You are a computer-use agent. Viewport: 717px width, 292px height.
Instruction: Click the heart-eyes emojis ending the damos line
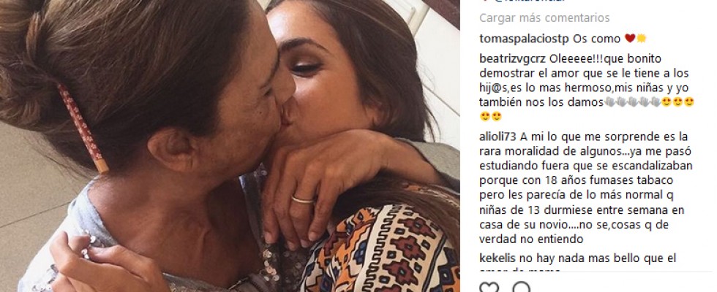click(677, 102)
